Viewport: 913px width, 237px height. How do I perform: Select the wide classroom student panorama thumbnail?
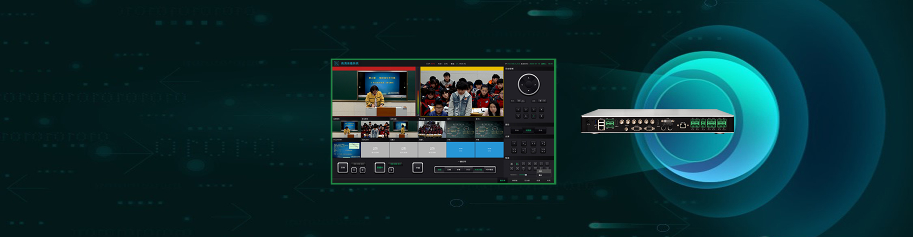pos(432,129)
